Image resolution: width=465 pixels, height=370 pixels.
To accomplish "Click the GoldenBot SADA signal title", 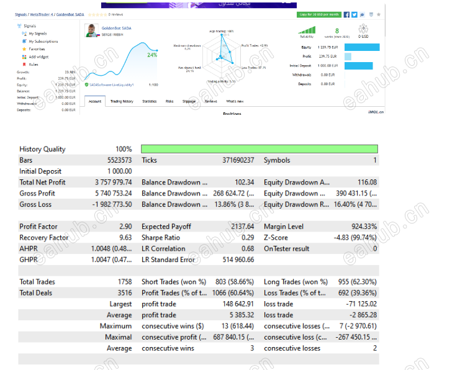I will (117, 28).
